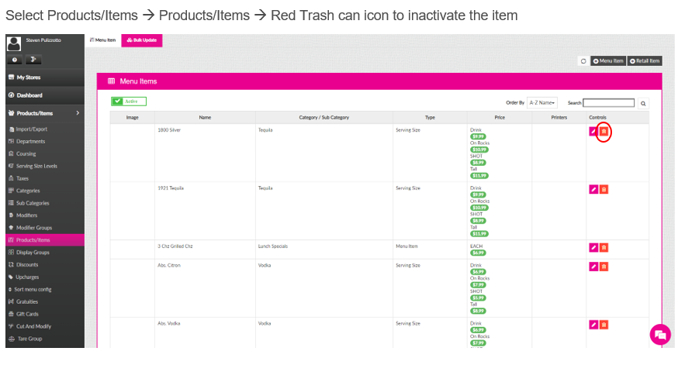Click the add Retail Item button
The height and width of the screenshot is (365, 678).
click(645, 61)
